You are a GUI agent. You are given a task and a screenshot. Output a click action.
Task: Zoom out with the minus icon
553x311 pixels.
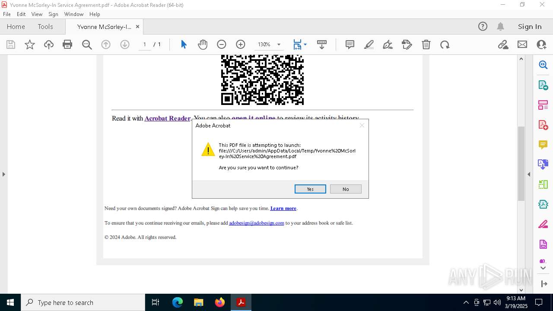pyautogui.click(x=222, y=44)
